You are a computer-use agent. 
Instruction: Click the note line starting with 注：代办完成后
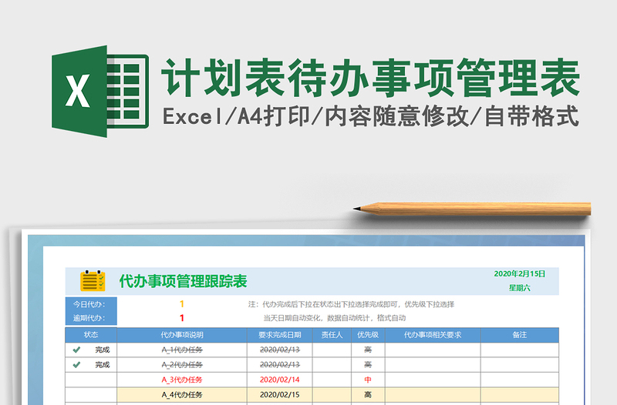(351, 304)
